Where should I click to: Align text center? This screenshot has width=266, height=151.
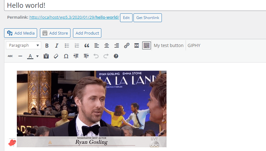pyautogui.click(x=107, y=45)
